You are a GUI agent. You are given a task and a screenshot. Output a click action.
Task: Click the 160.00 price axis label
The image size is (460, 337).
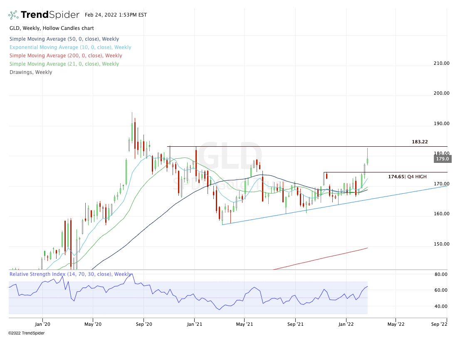tap(442, 214)
